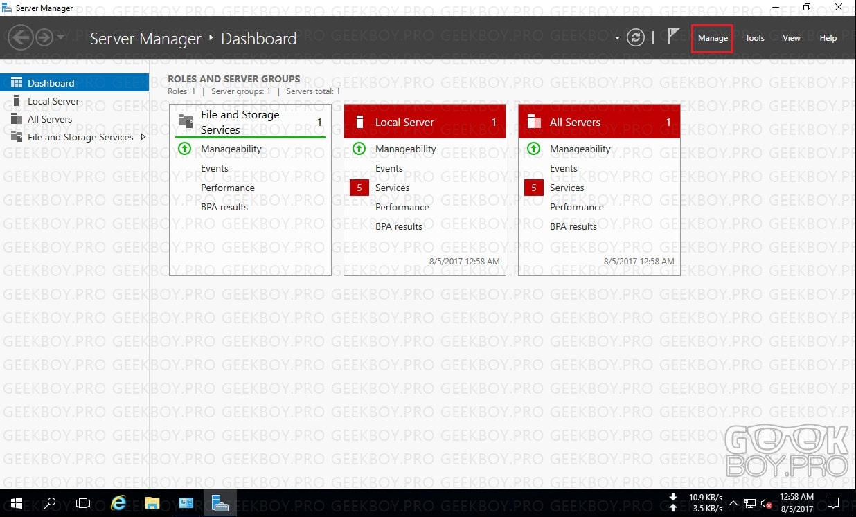
Task: Click the Back navigation arrow
Action: pos(21,37)
